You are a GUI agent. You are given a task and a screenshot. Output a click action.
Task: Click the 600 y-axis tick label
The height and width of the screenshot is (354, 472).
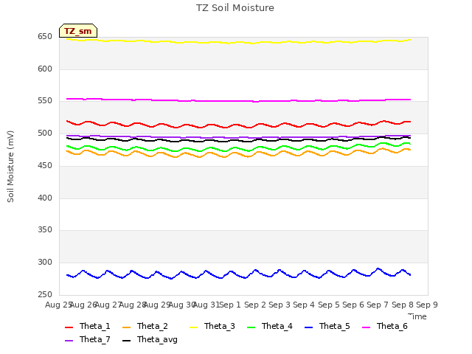[45, 69]
